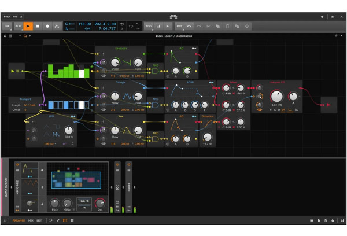Switch to the MIX view
Image resolution: width=347 pixels, height=236 pixels.
coord(31,220)
